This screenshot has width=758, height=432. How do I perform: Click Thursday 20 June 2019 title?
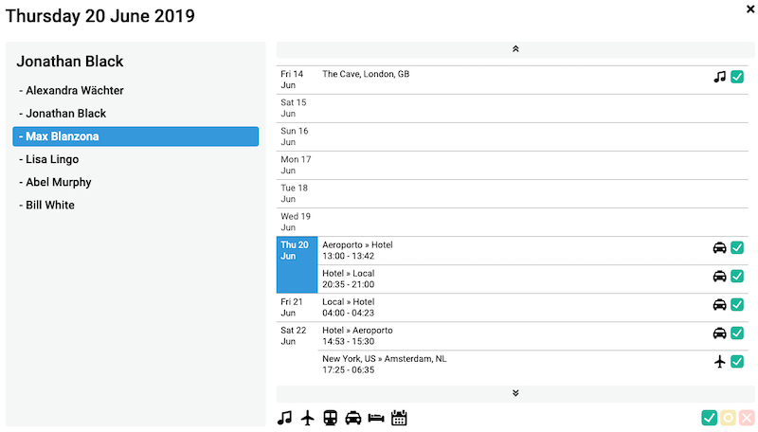coord(100,16)
